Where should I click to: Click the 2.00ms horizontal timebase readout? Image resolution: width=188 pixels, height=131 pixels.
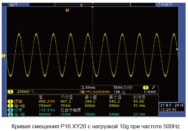pos(88,87)
